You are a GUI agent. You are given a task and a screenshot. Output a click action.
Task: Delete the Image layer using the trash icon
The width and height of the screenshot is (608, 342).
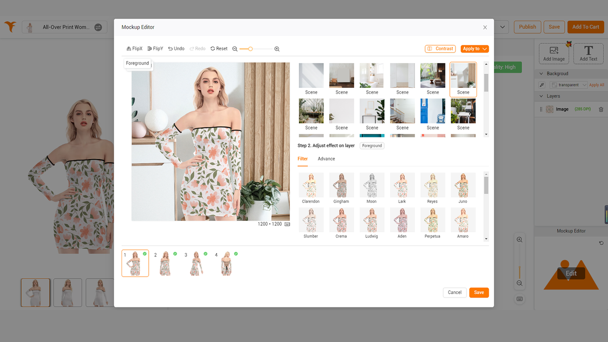pos(601,109)
